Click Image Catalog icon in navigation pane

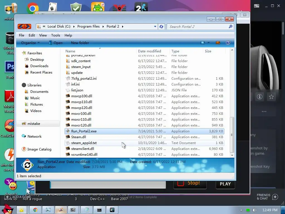click(x=24, y=149)
